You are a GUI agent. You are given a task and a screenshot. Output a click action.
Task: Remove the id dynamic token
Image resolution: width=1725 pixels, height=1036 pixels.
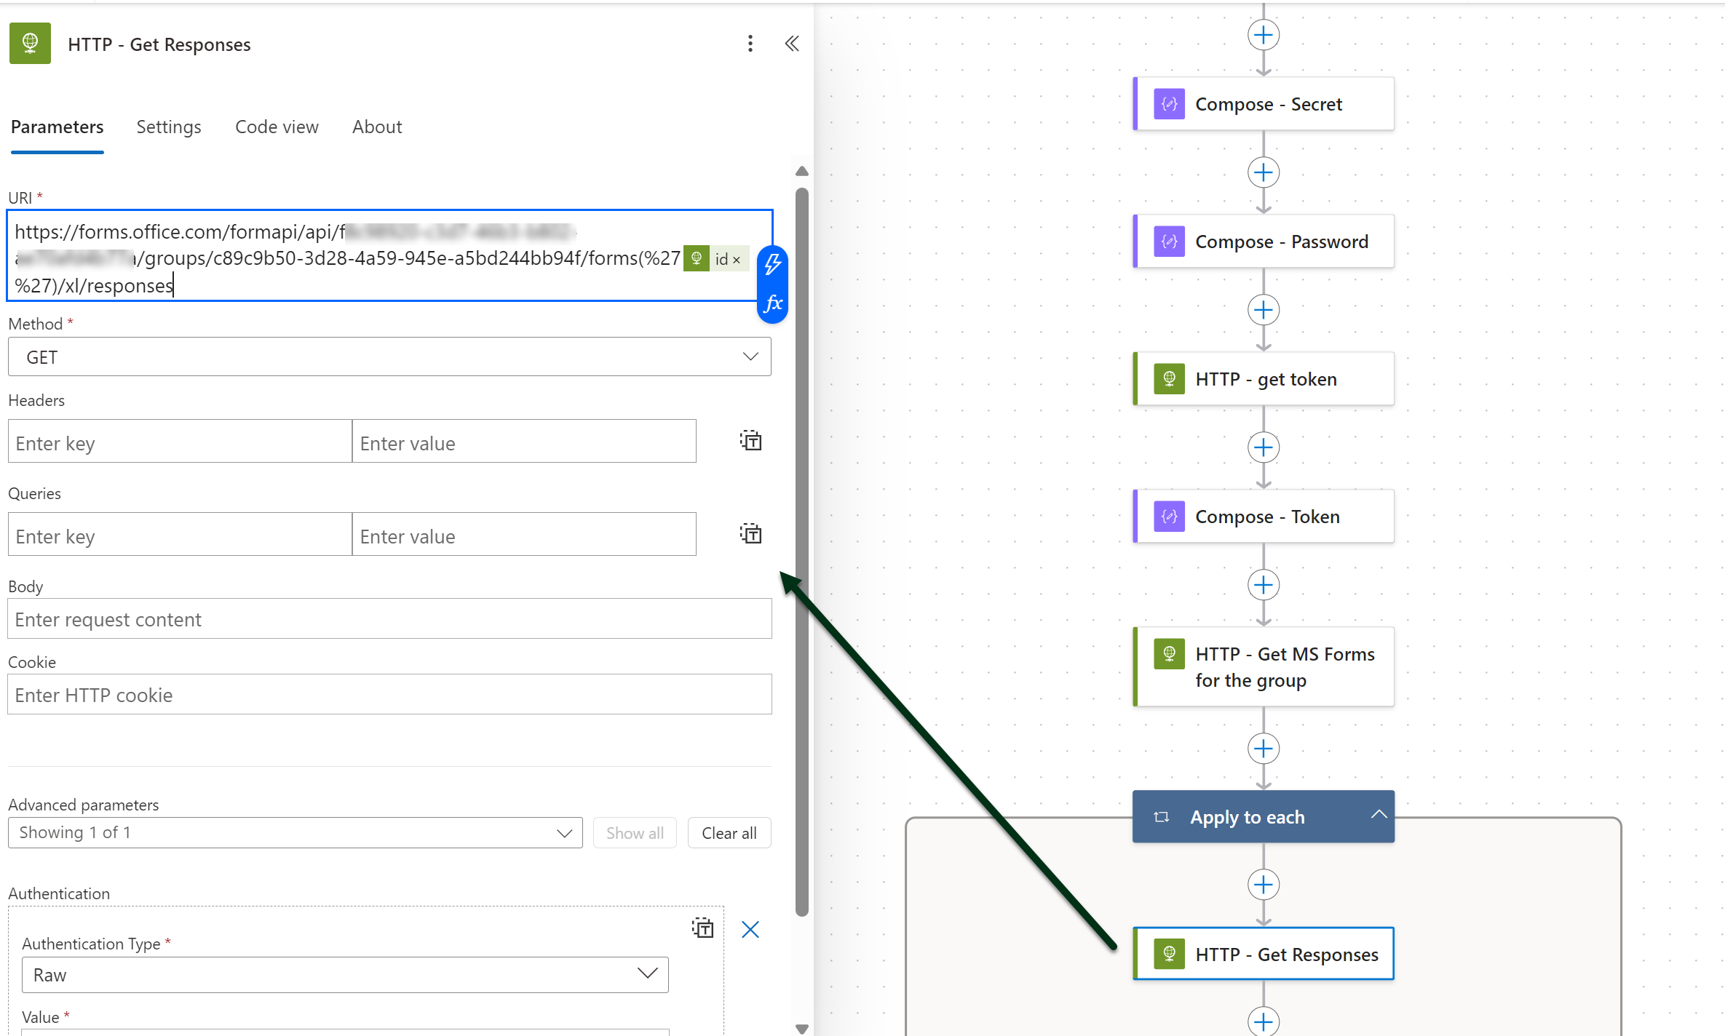737,260
